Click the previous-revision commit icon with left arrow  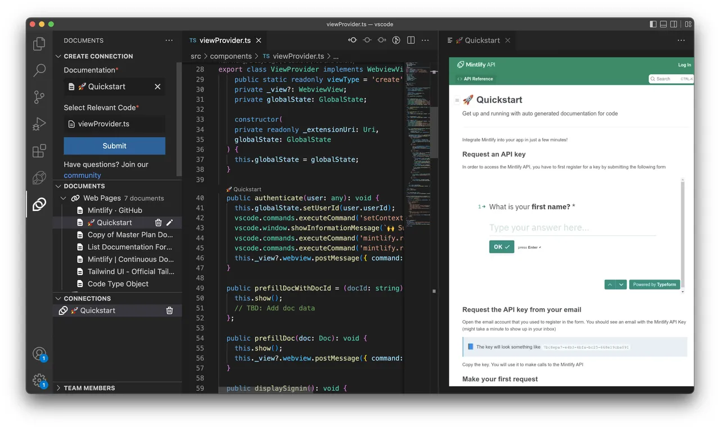click(353, 40)
